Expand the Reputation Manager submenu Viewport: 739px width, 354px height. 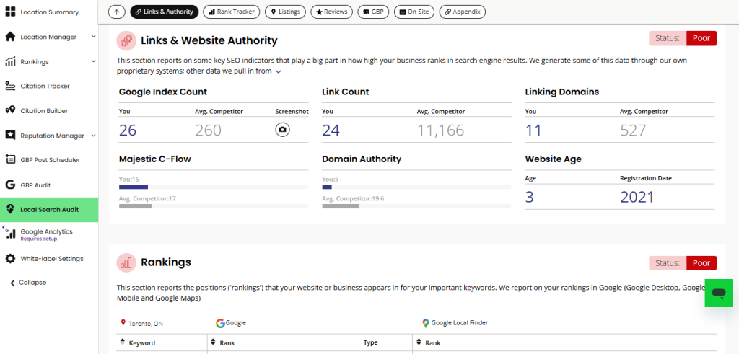point(93,136)
